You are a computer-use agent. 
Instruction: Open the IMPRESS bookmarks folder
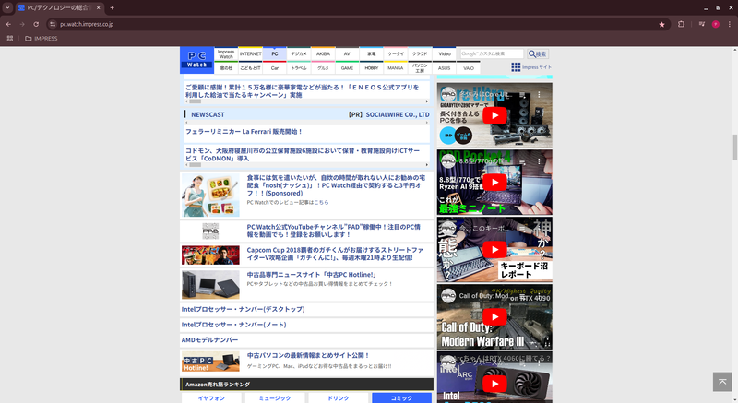pyautogui.click(x=41, y=39)
